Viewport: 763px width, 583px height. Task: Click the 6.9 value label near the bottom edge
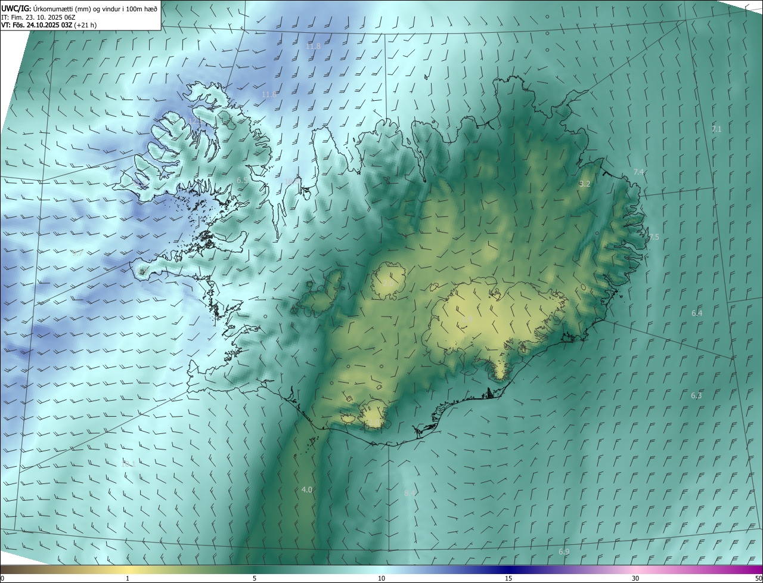click(x=564, y=552)
